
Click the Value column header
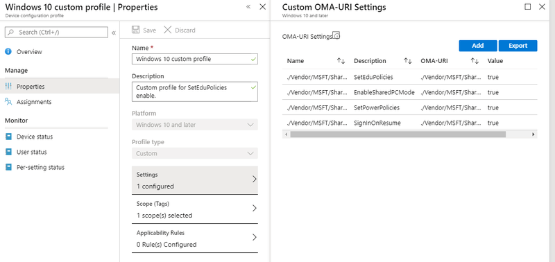click(x=495, y=61)
